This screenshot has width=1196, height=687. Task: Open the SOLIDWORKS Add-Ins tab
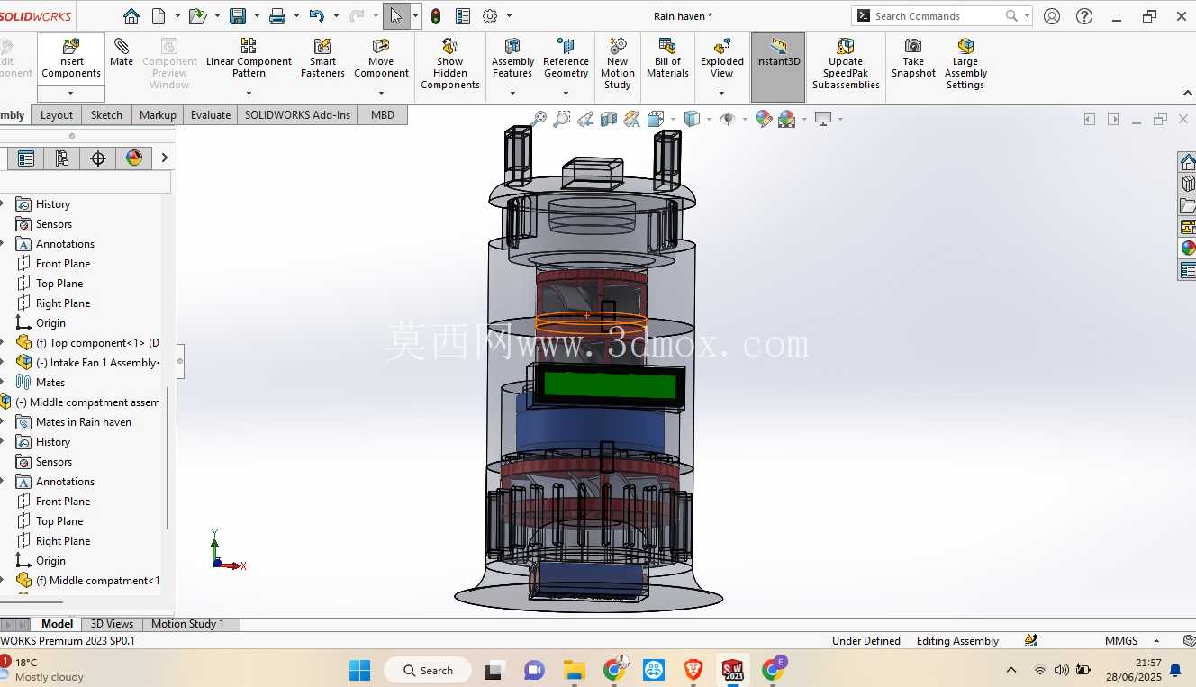[297, 115]
